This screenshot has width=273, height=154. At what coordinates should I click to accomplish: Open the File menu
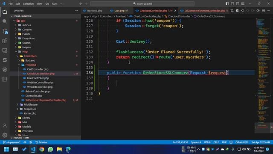point(10,4)
